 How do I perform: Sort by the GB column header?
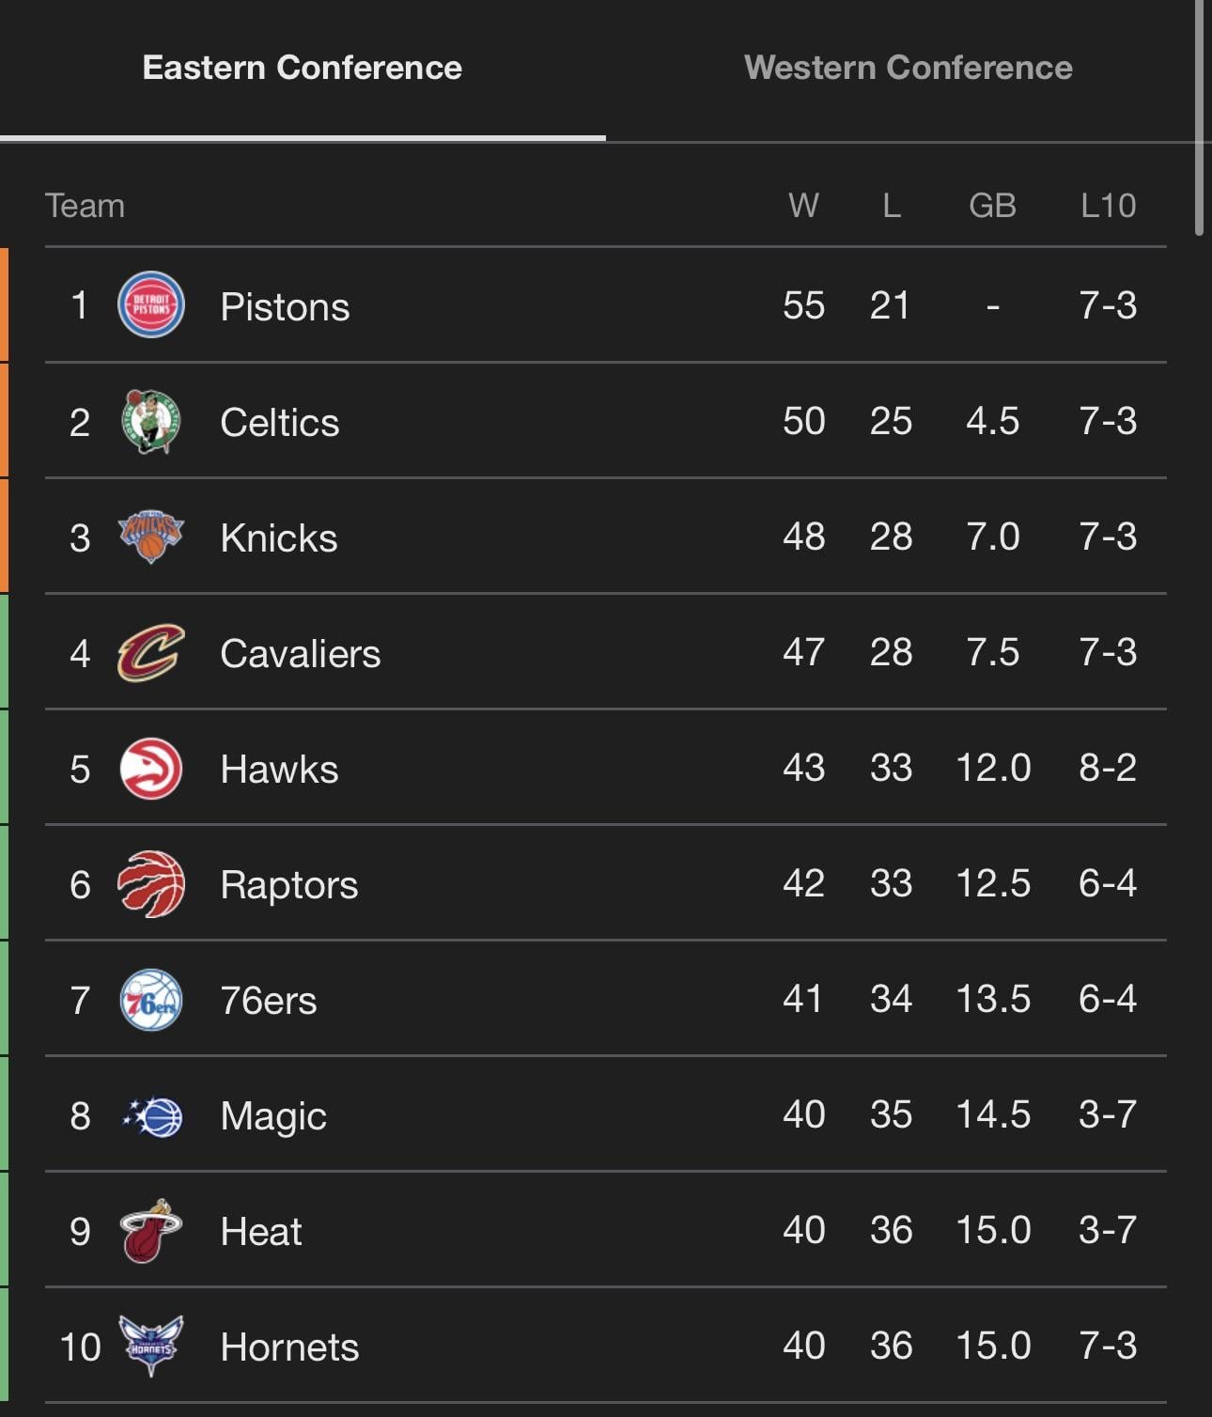click(992, 206)
